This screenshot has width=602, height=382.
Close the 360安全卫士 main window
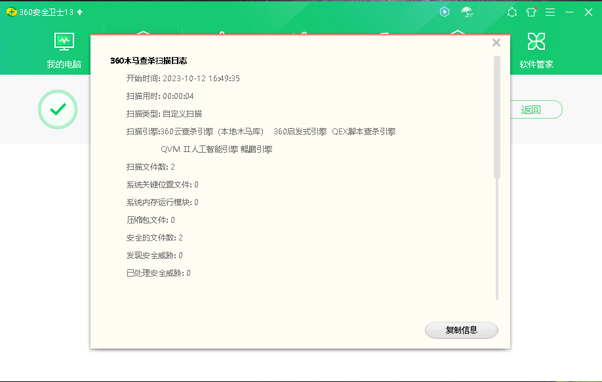(x=588, y=12)
